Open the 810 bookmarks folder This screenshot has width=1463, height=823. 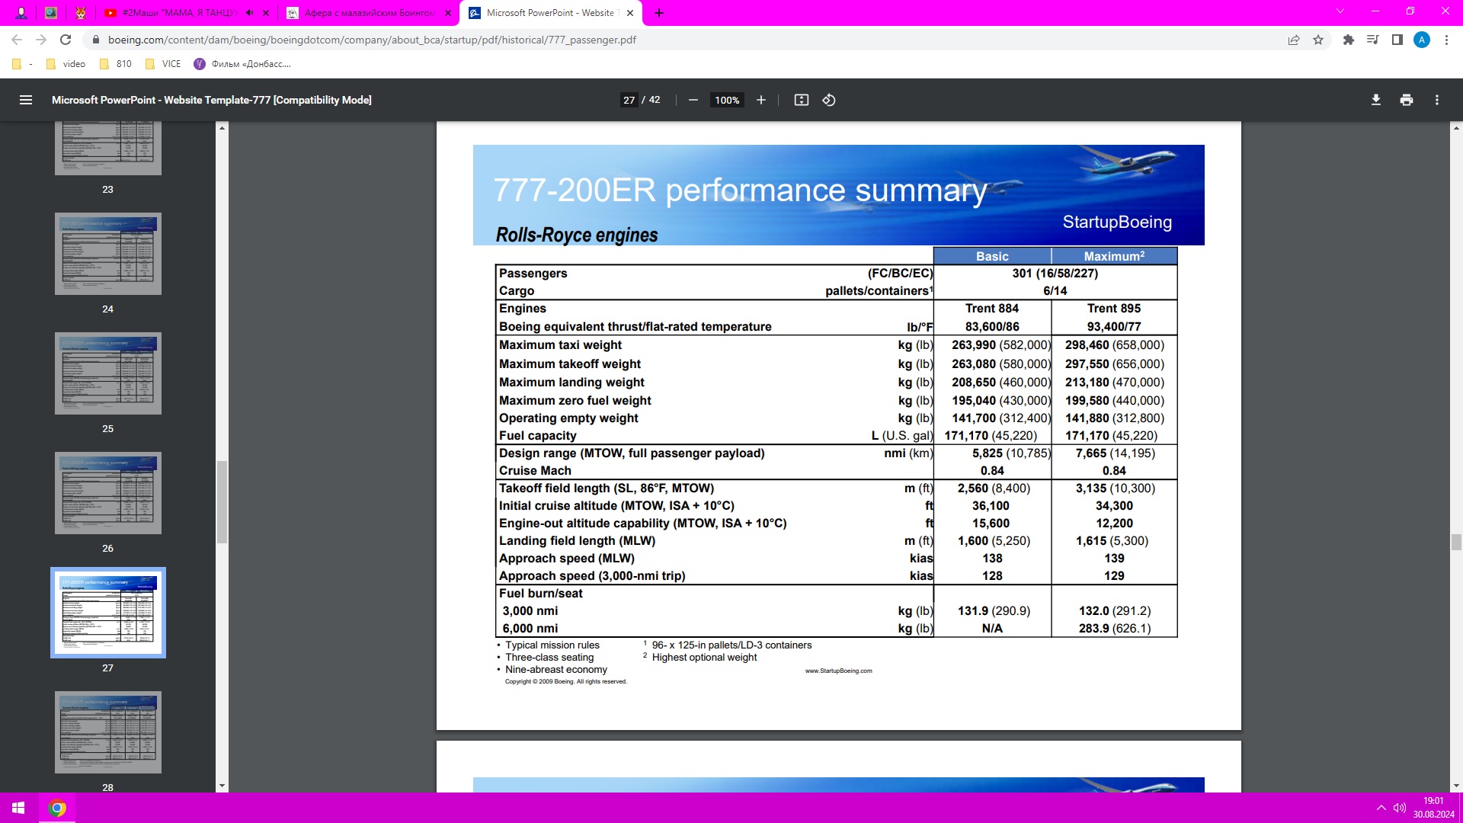coord(116,64)
